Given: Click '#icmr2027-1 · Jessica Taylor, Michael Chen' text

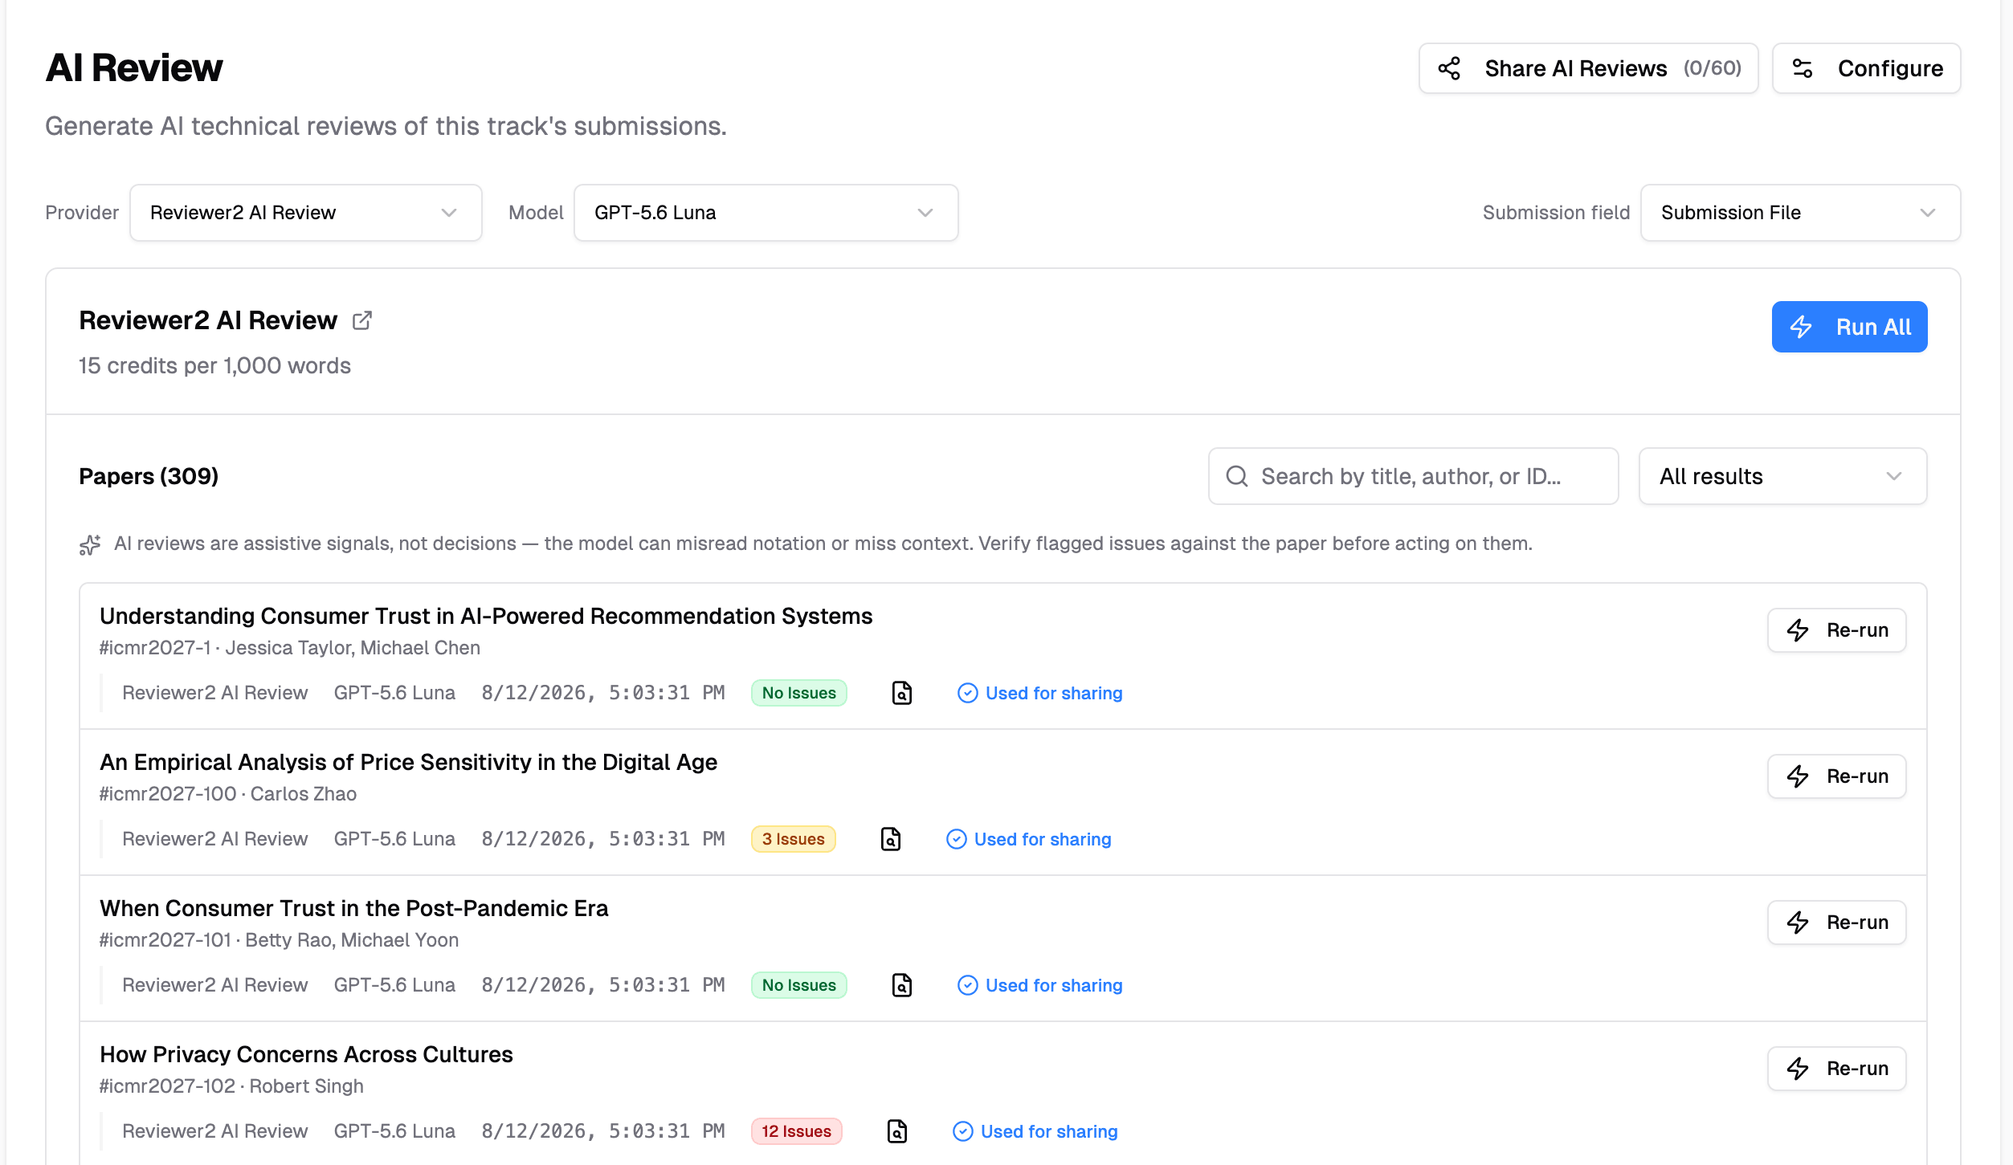Looking at the screenshot, I should click(x=290, y=648).
